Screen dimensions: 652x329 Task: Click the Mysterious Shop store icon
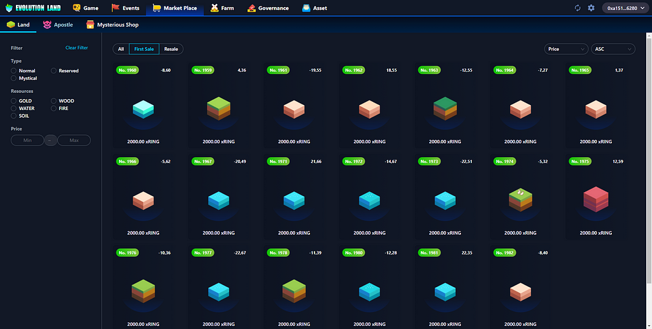[90, 25]
